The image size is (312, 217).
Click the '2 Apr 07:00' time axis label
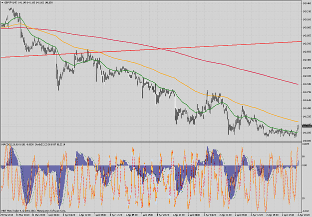(226, 215)
